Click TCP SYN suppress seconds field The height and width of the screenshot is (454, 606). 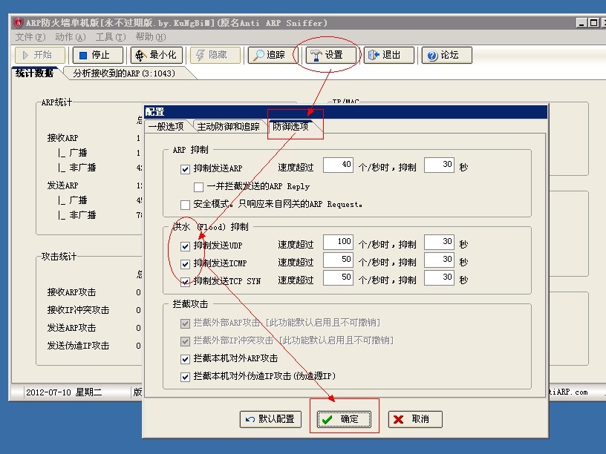(439, 277)
